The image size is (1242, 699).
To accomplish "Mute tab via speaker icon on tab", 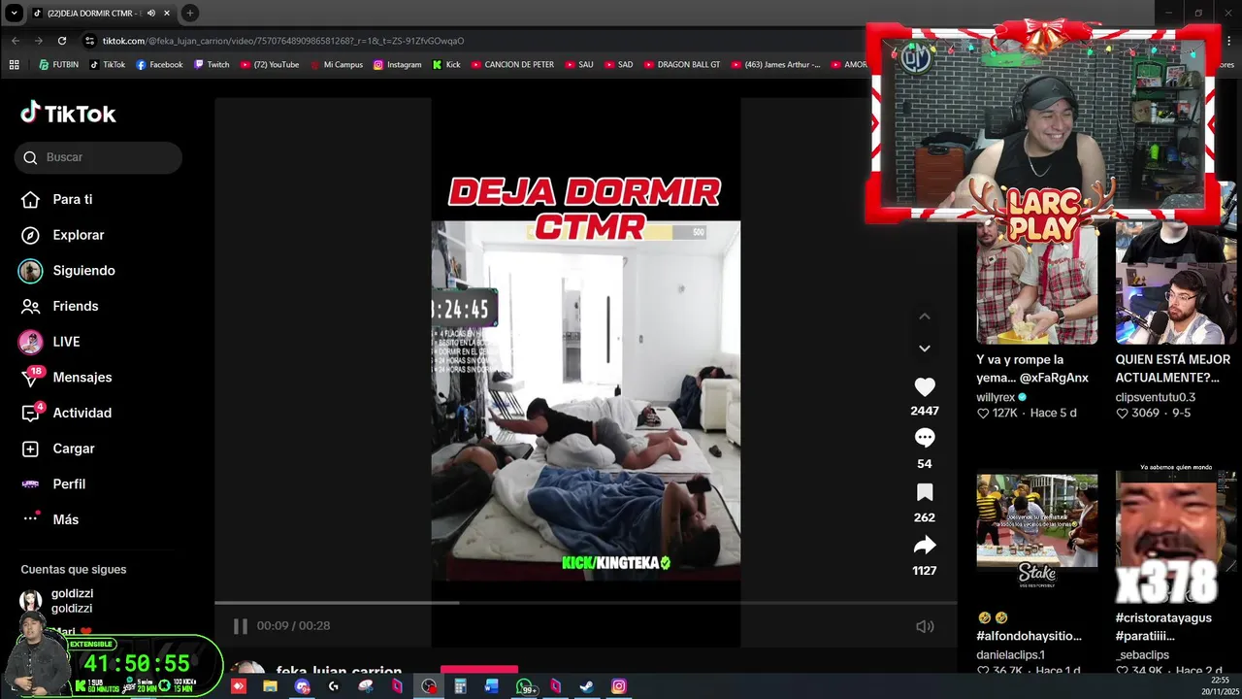I will [150, 13].
